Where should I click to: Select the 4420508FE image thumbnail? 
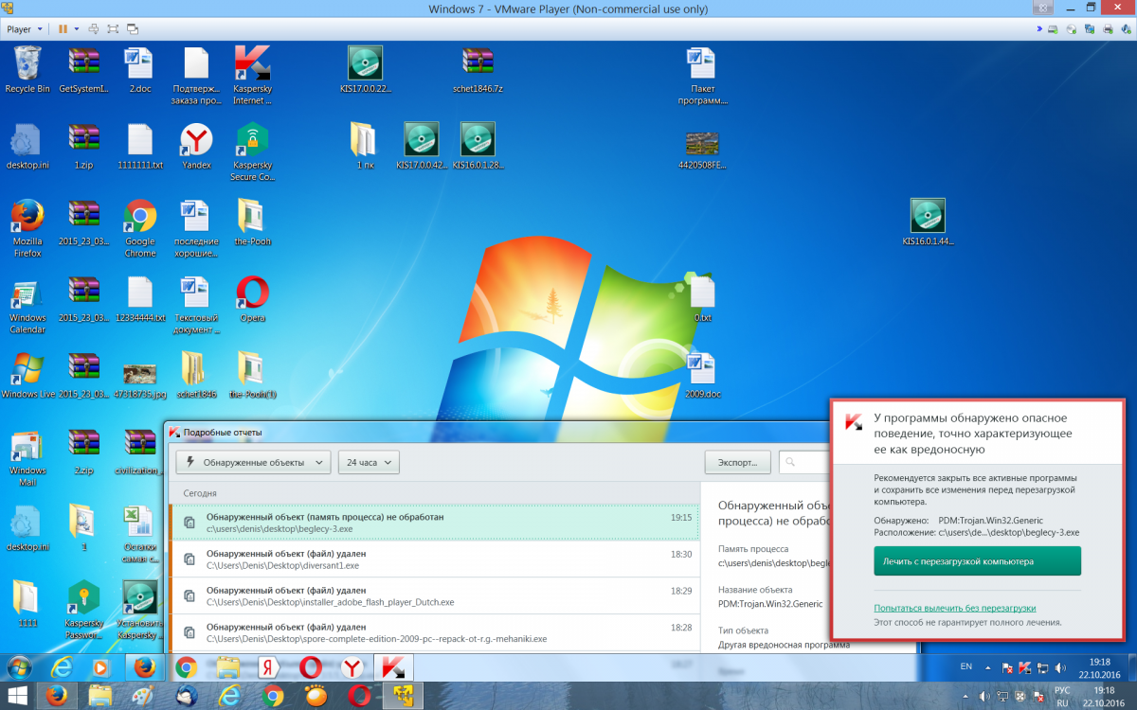point(702,150)
